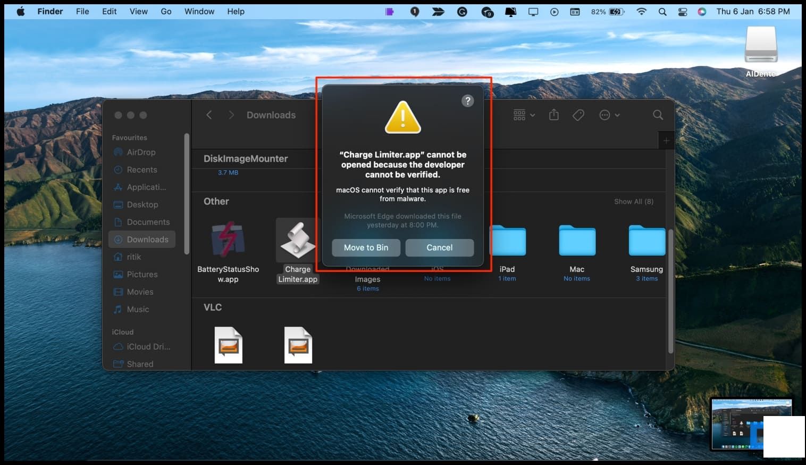Go forward in Finder window
The width and height of the screenshot is (806, 465).
pyautogui.click(x=231, y=115)
